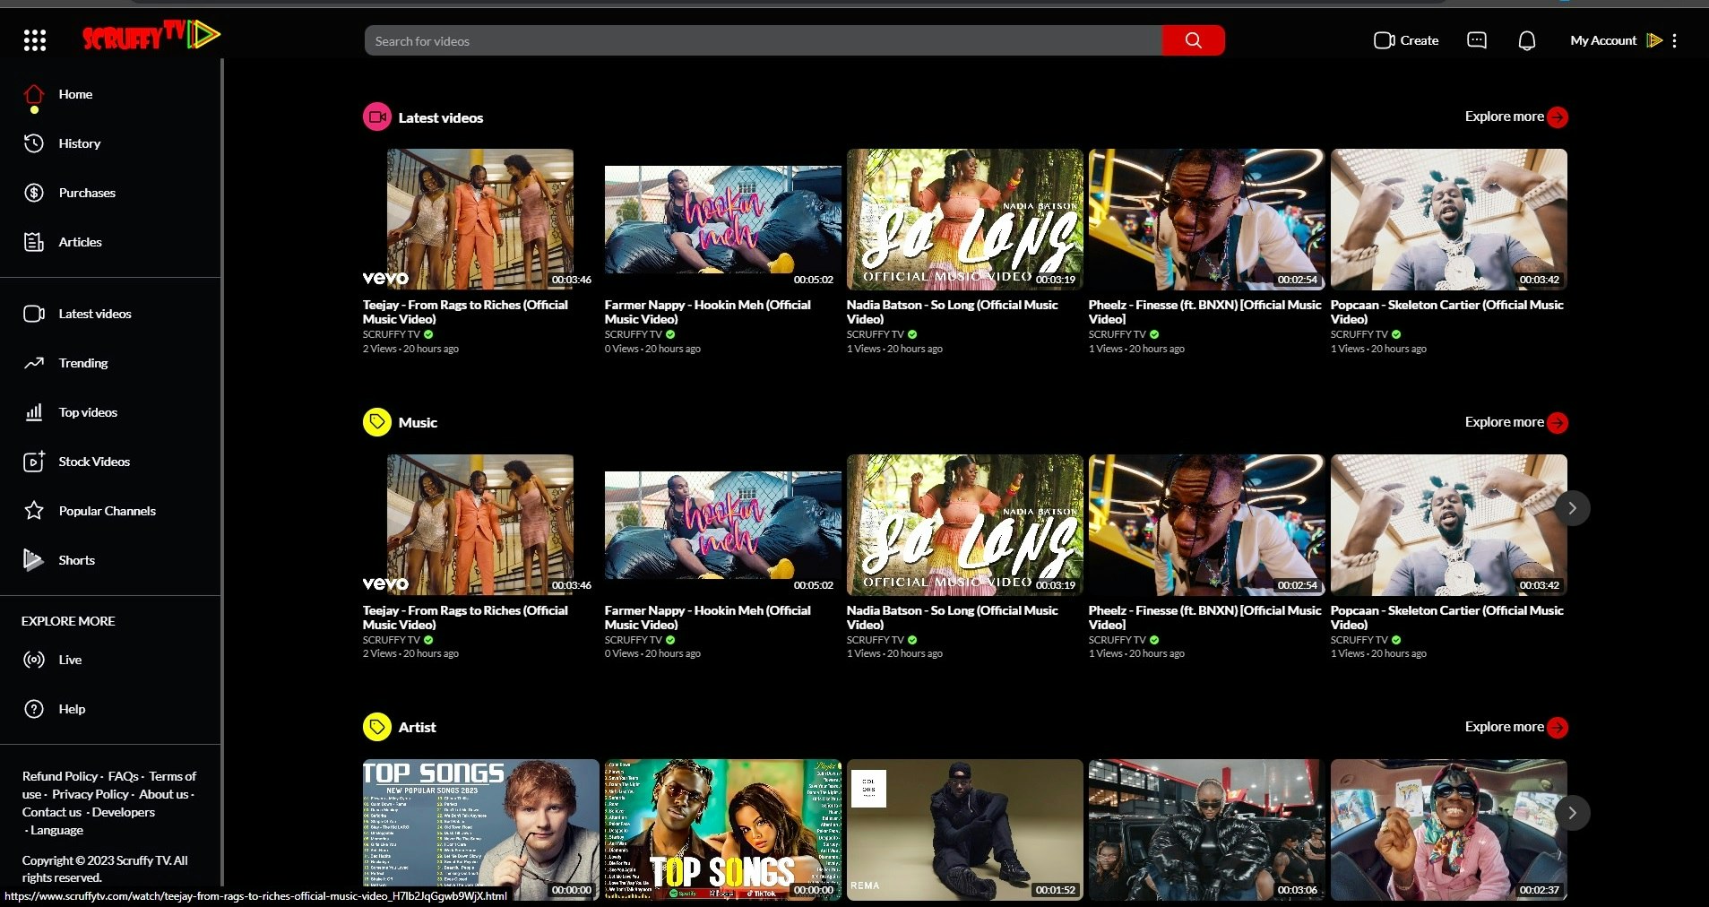This screenshot has height=907, width=1709.
Task: Click the red search magnifier button
Action: coord(1193,40)
